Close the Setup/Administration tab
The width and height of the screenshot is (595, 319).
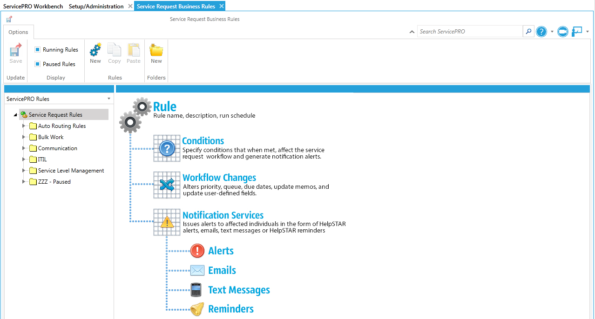pos(130,6)
